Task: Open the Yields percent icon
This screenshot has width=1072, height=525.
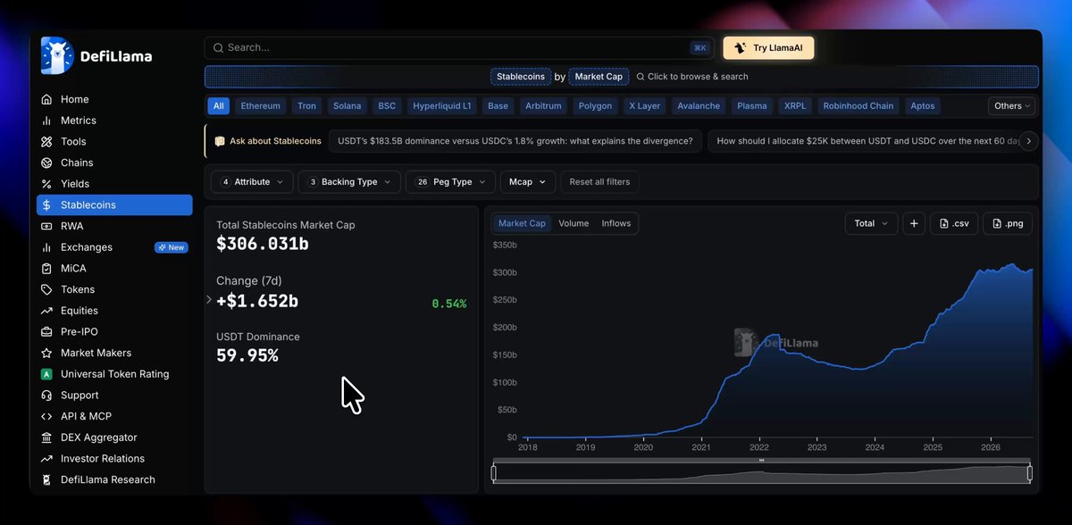Action: click(x=46, y=184)
